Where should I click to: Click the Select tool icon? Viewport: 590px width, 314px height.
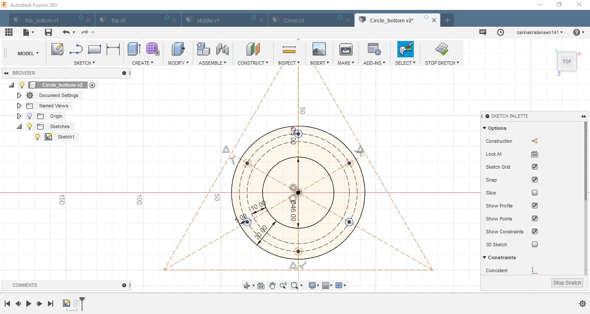click(x=406, y=49)
